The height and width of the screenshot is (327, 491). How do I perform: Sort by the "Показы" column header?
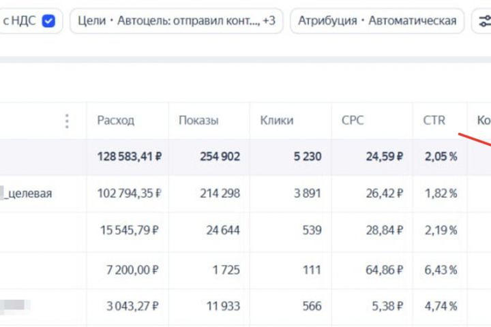pos(198,121)
